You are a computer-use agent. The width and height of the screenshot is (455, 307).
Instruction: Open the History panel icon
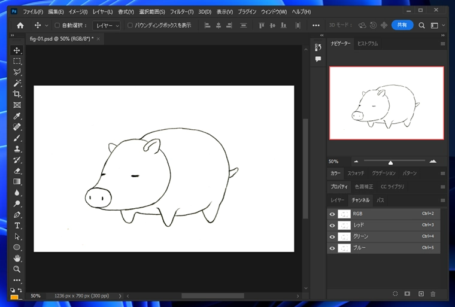point(318,47)
